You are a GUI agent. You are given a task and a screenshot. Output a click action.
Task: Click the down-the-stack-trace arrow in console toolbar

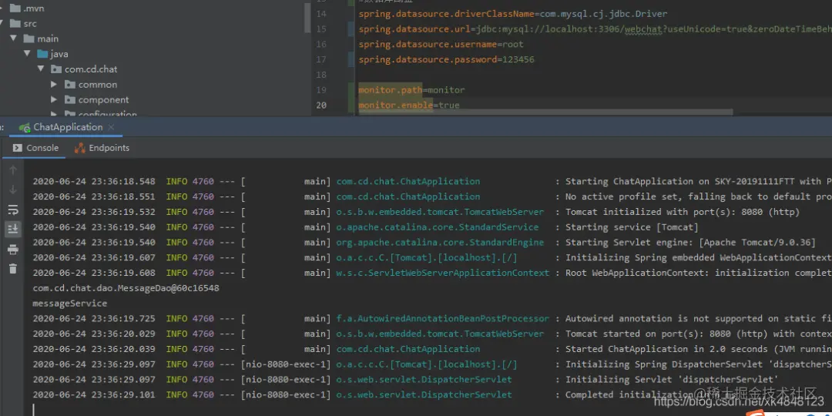pos(13,190)
